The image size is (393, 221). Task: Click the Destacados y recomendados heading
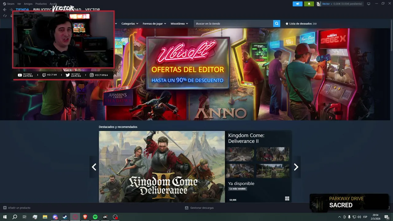pyautogui.click(x=118, y=127)
